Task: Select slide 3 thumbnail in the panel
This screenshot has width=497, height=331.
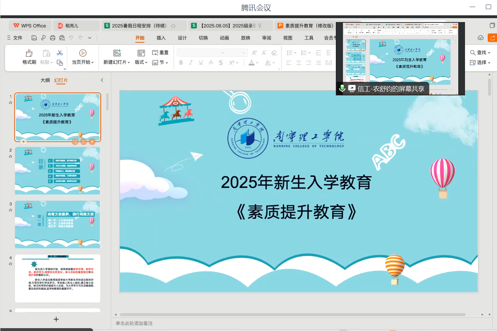Action: (58, 224)
